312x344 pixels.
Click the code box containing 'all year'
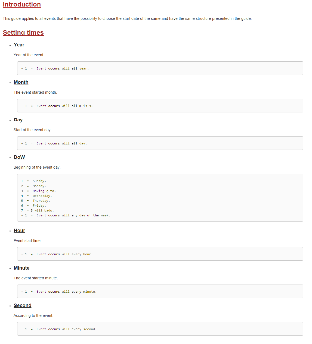(160, 68)
